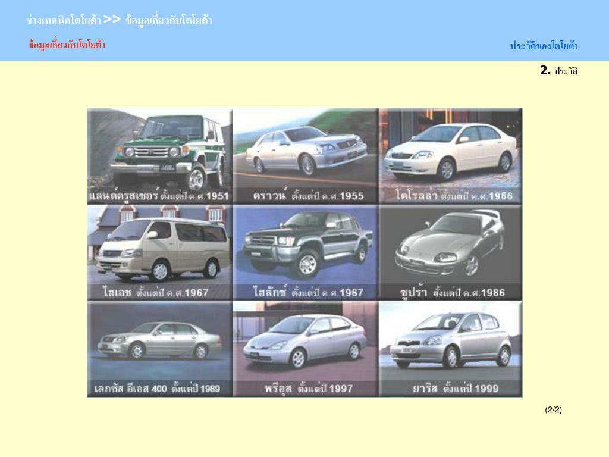
Task: Click the 'โคโรลล่า ตั้งแต่ปี ค.ศ.1966' caption
Action: (x=454, y=195)
